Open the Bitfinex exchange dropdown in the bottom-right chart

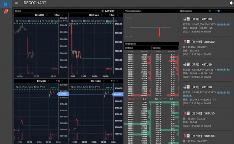click(98, 81)
